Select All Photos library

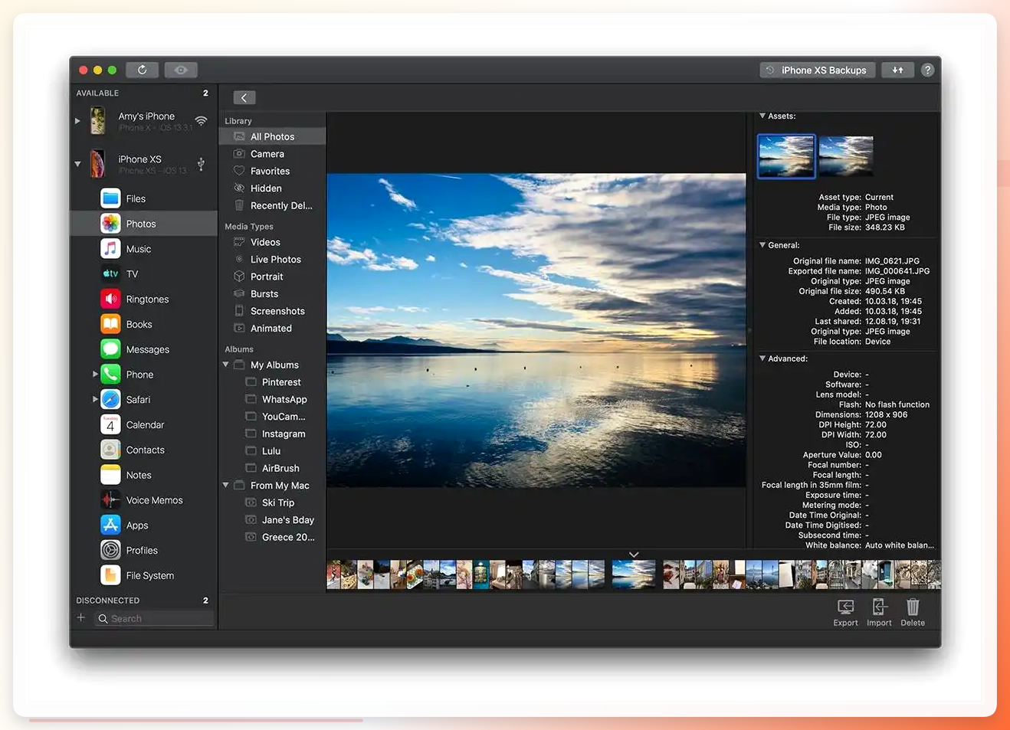tap(272, 136)
